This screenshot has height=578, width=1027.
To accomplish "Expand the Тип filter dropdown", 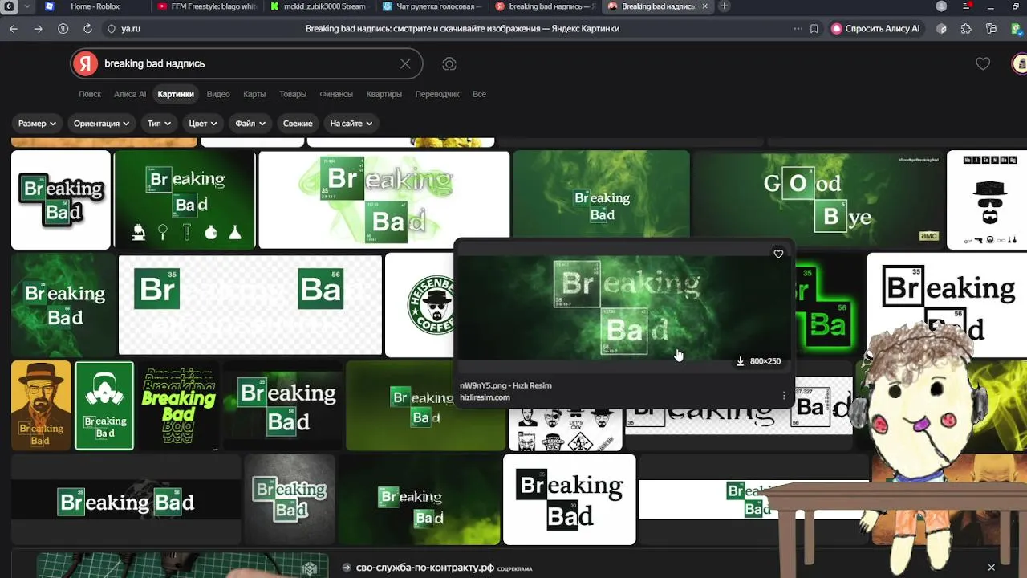I will coord(160,124).
